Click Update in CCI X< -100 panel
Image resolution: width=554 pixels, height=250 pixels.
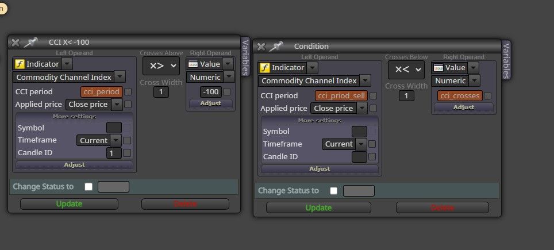[x=69, y=204]
